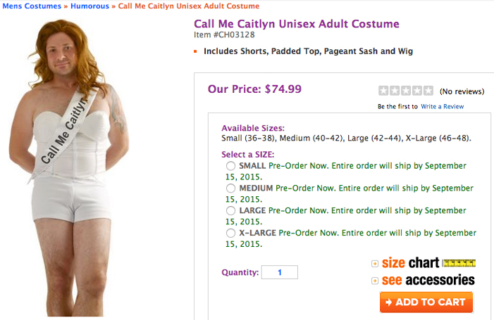Click the third rating star
Viewport: 494px width, 320px height.
(x=406, y=91)
